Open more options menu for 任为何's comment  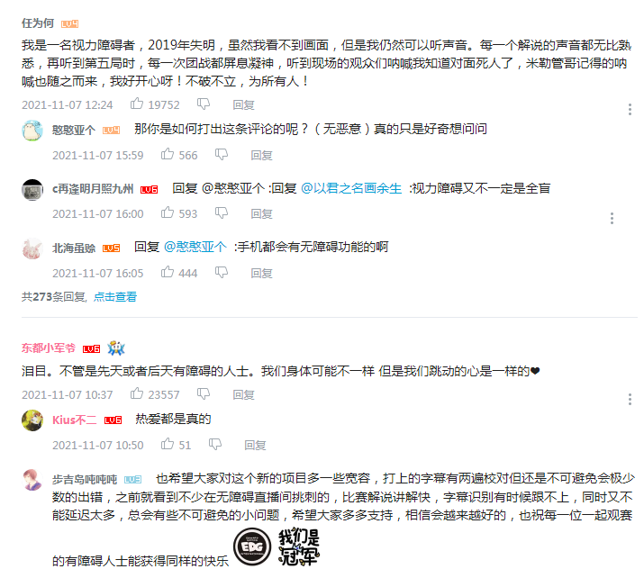[x=630, y=109]
